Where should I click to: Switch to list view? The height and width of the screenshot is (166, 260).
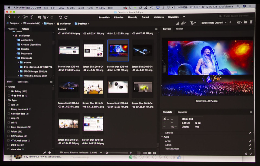pyautogui.click(x=155, y=153)
